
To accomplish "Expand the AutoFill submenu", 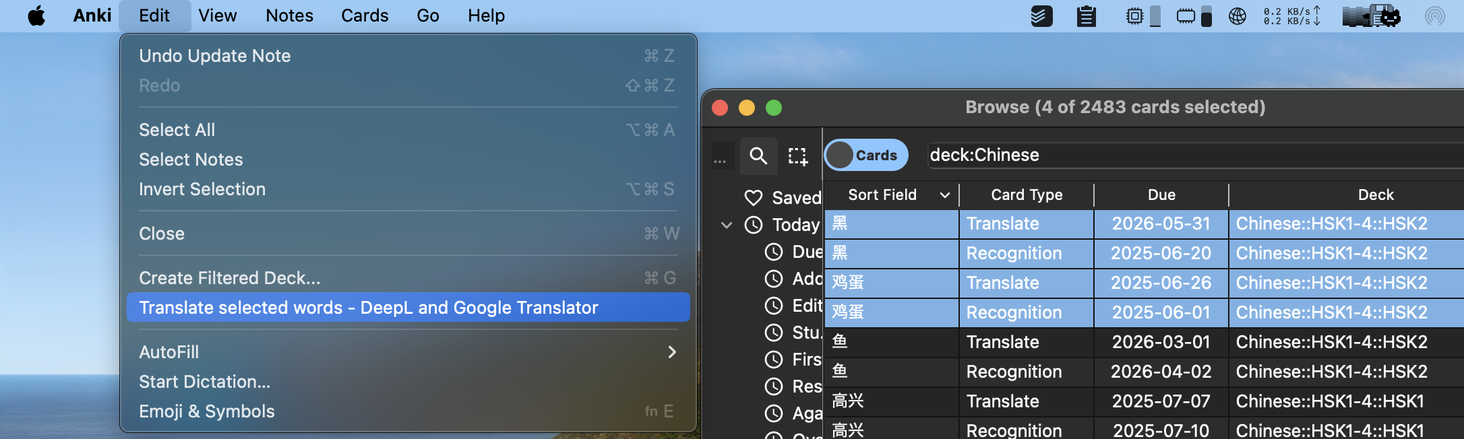I will tap(671, 352).
